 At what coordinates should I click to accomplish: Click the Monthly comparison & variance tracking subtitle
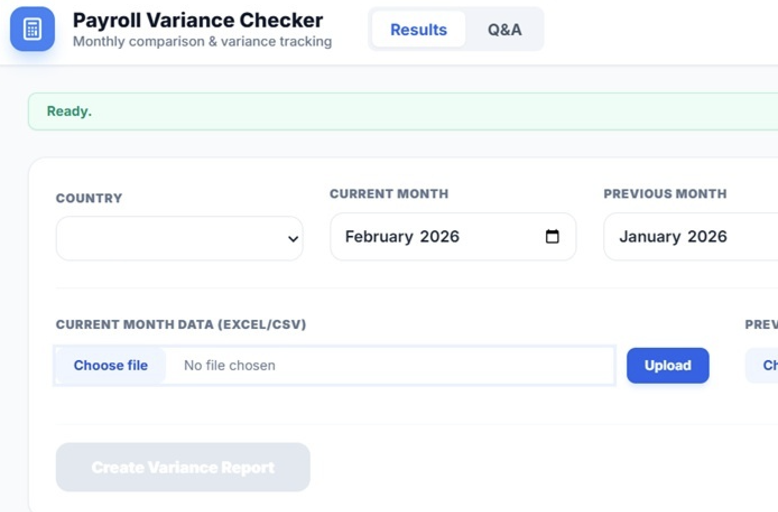coord(202,41)
